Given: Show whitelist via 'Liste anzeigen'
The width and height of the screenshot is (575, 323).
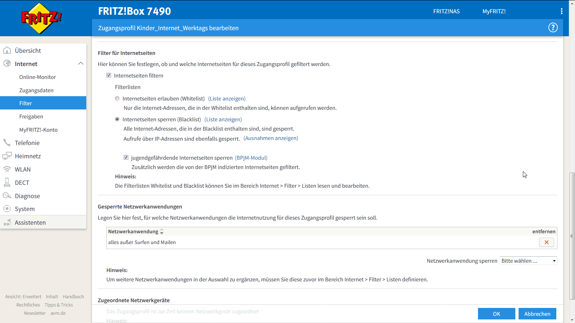Looking at the screenshot, I should [x=227, y=99].
